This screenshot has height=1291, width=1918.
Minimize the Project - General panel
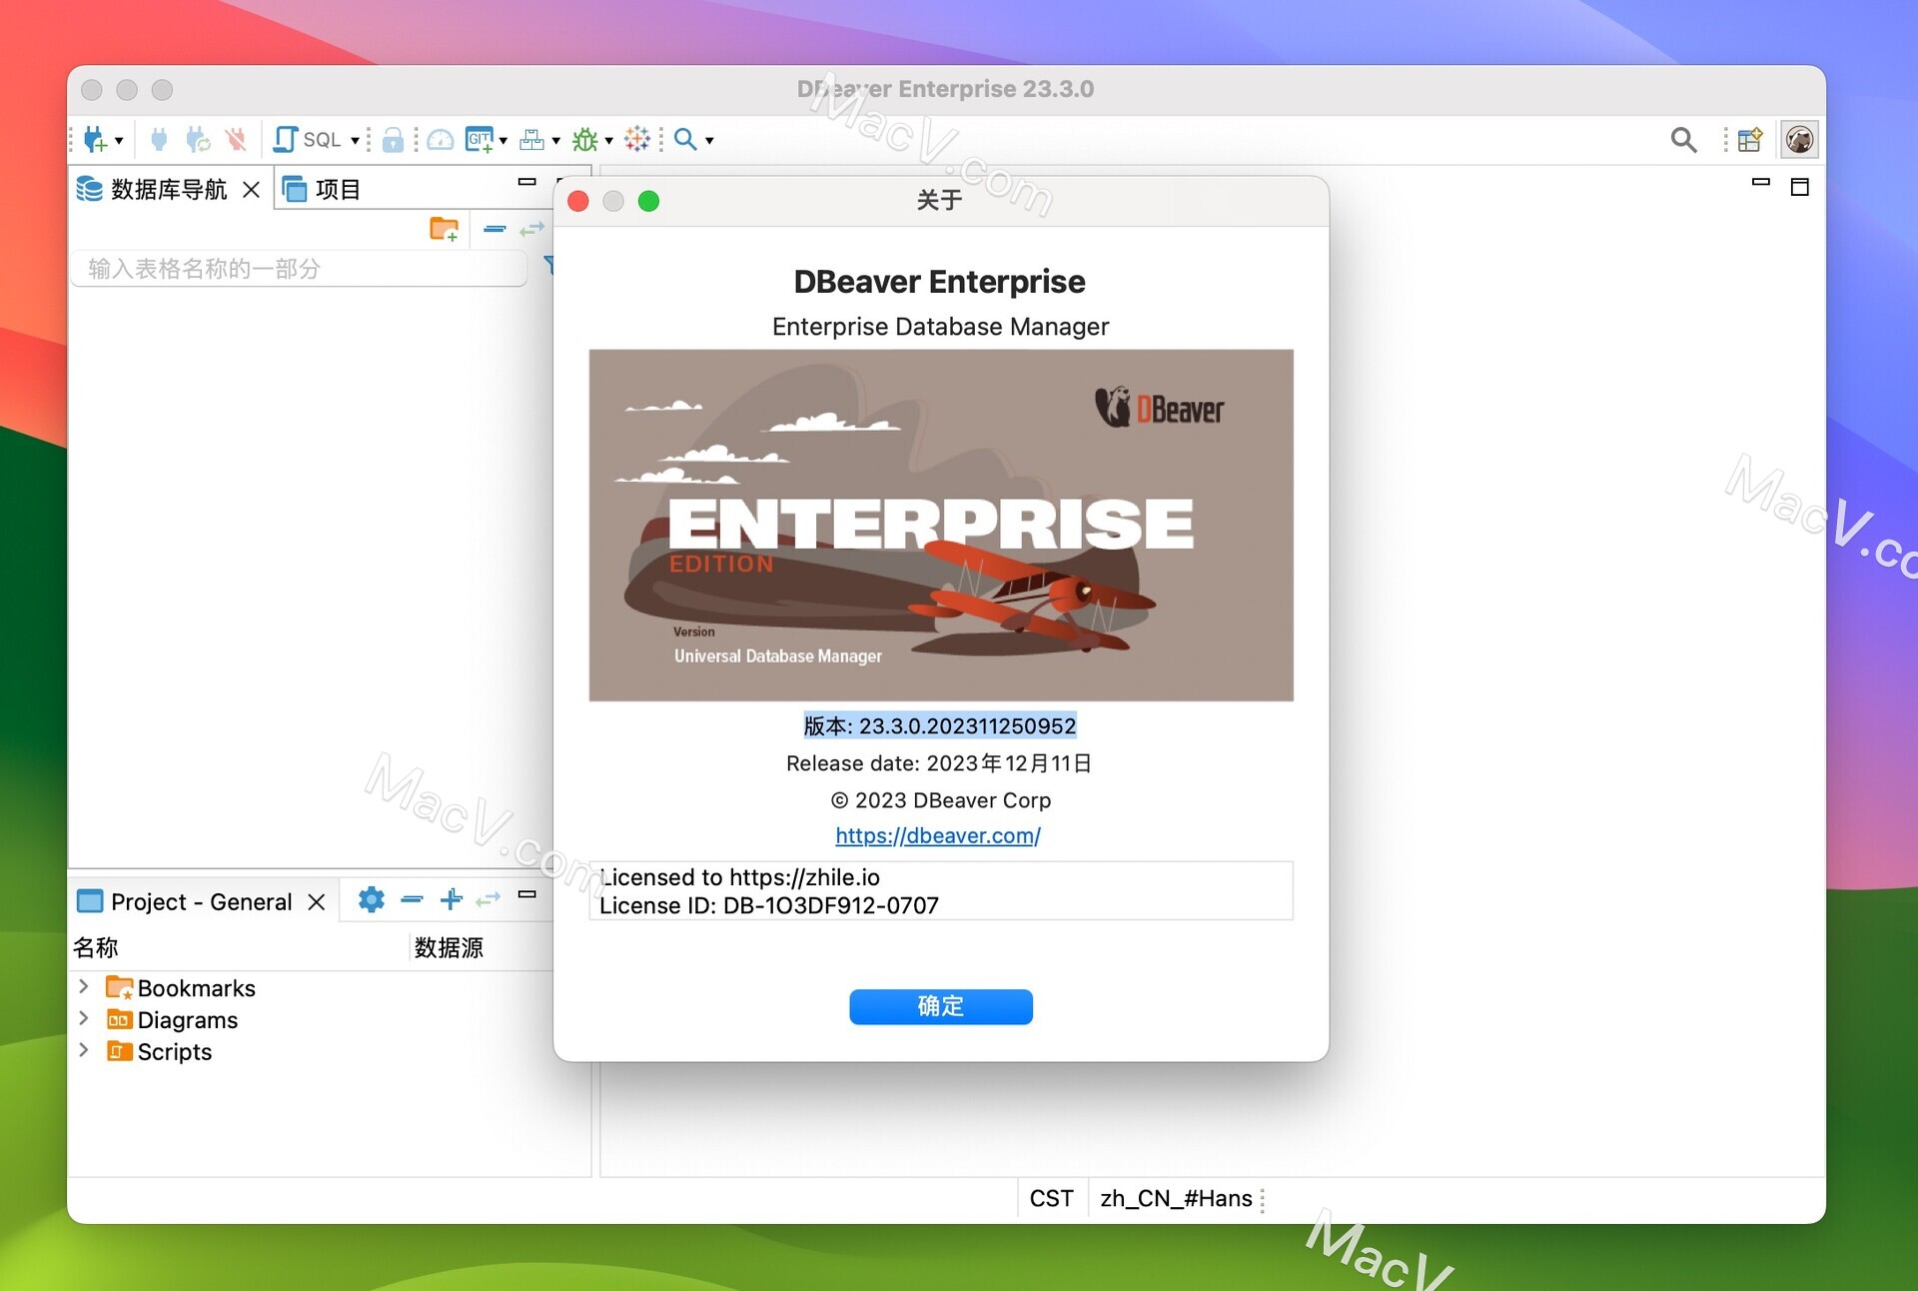coord(526,894)
